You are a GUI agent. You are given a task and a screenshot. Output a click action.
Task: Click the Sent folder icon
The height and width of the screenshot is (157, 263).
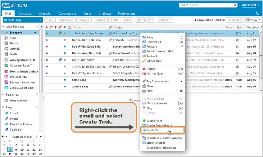pos(6,38)
